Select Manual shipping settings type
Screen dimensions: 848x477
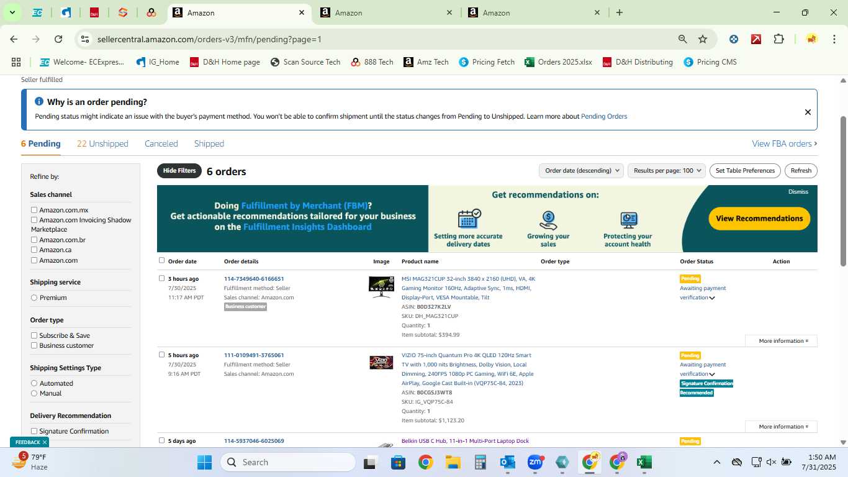pos(34,393)
